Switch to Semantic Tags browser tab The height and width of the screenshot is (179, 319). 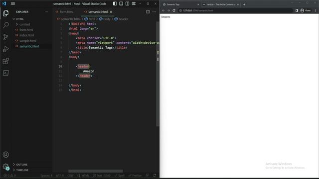180,4
